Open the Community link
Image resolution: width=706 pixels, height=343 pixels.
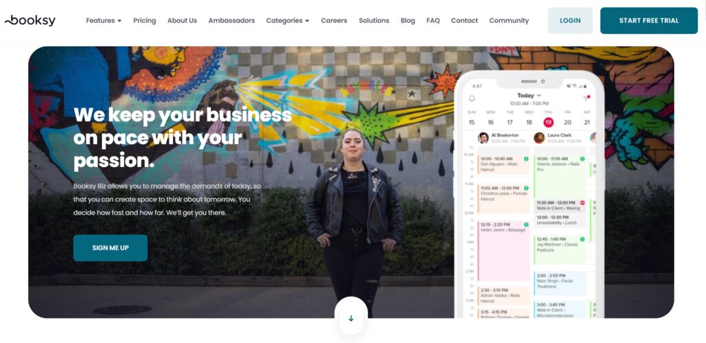point(509,20)
